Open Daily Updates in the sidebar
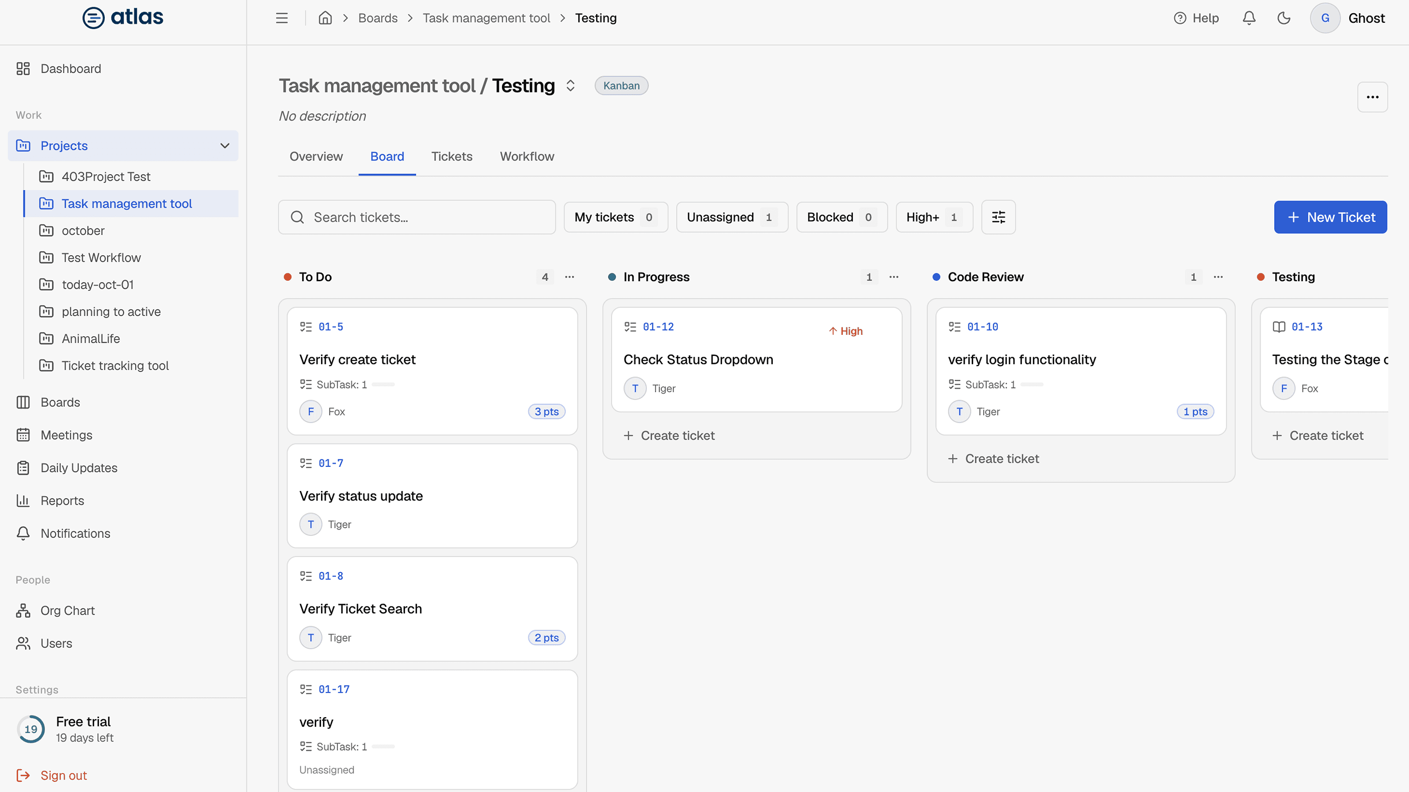Screen dimensions: 1409x792 tap(123, 468)
